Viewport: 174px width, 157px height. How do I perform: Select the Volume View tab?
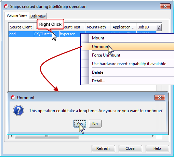pos(17,15)
